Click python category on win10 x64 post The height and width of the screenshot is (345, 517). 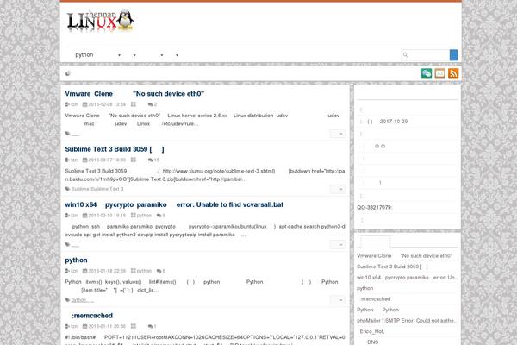(144, 216)
